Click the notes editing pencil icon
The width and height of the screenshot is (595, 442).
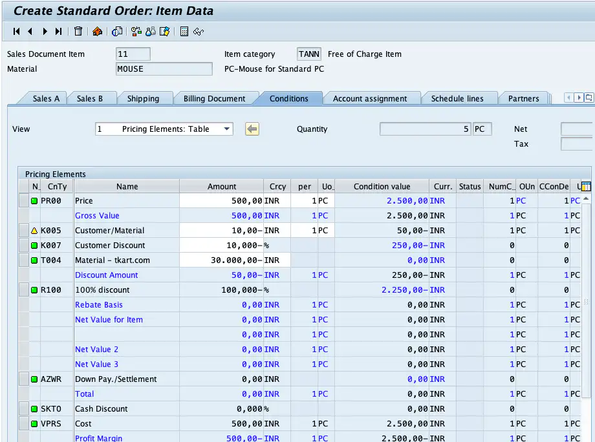coord(165,32)
